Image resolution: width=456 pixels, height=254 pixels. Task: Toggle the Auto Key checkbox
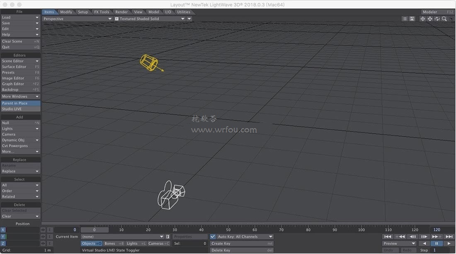click(213, 237)
